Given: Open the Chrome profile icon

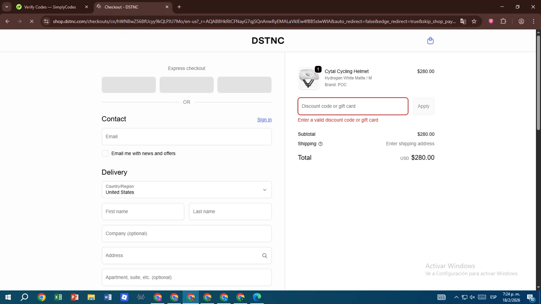Looking at the screenshot, I should 521,21.
